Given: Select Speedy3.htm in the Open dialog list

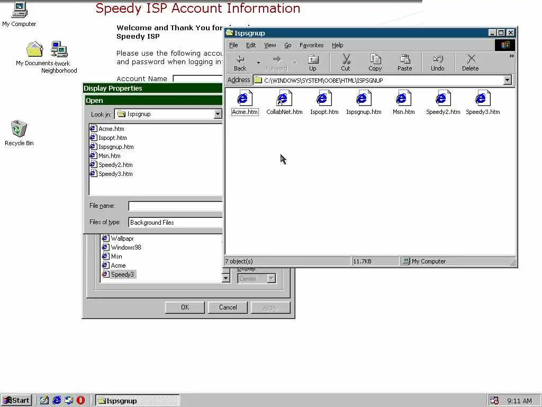Looking at the screenshot, I should click(111, 174).
